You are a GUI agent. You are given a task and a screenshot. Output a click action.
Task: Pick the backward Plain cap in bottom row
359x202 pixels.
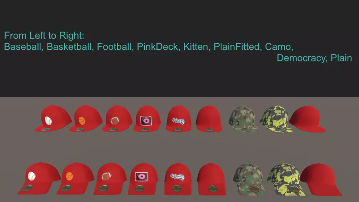[x=321, y=179]
